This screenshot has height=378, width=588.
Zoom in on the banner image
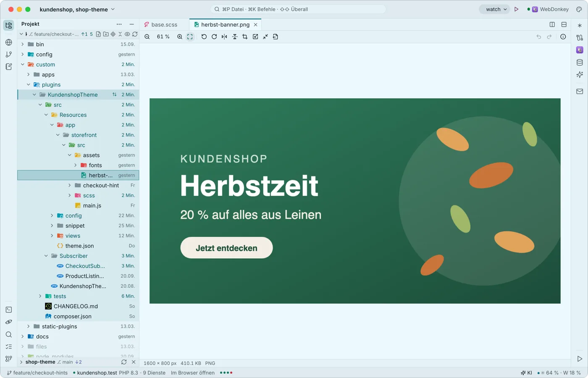180,37
